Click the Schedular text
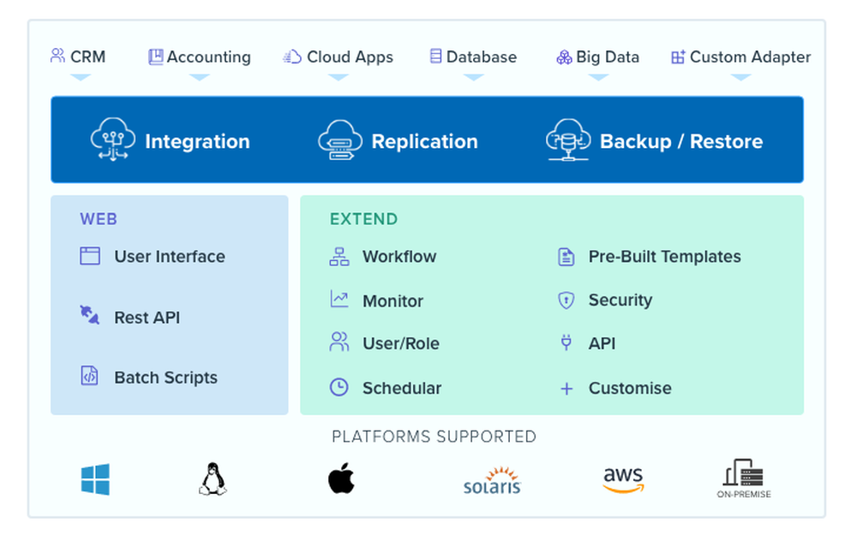This screenshot has width=857, height=535. [x=402, y=388]
